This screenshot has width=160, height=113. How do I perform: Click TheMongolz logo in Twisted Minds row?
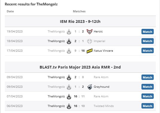[69, 106]
